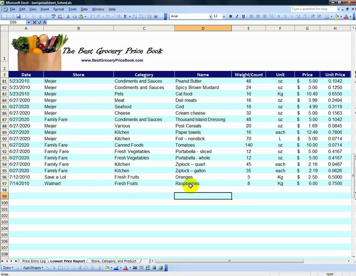This screenshot has width=356, height=276.
Task: Open the File menu
Action: [x=12, y=9]
